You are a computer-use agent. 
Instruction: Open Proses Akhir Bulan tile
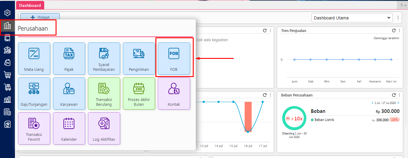coord(139,93)
